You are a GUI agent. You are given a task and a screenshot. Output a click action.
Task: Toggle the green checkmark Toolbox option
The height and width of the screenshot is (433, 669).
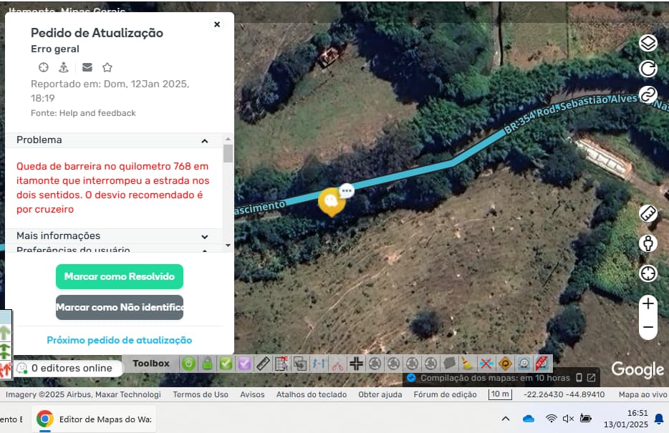226,364
